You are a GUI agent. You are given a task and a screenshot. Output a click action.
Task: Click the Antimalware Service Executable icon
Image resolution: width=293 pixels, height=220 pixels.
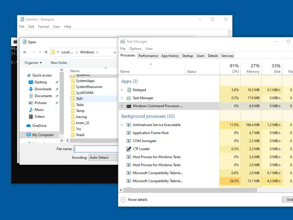[129, 125]
